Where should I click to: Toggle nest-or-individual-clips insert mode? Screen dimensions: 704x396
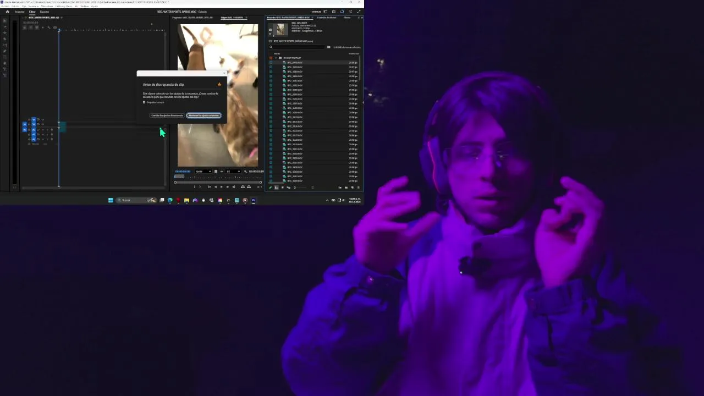click(x=25, y=28)
